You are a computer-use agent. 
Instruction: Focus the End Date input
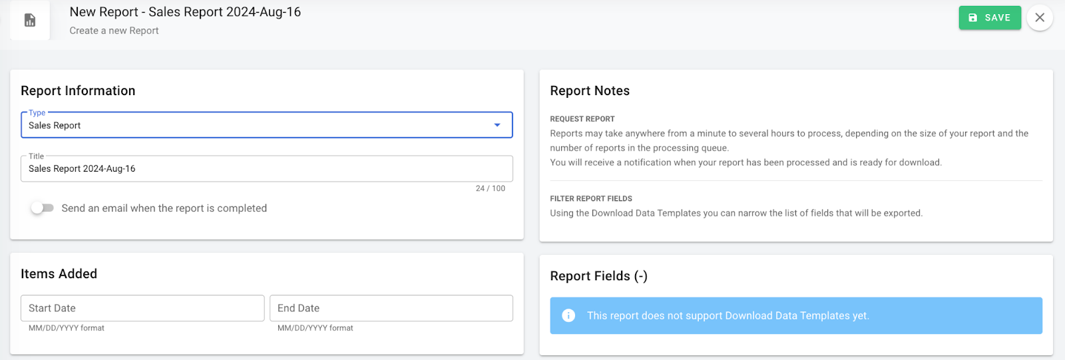coord(391,308)
